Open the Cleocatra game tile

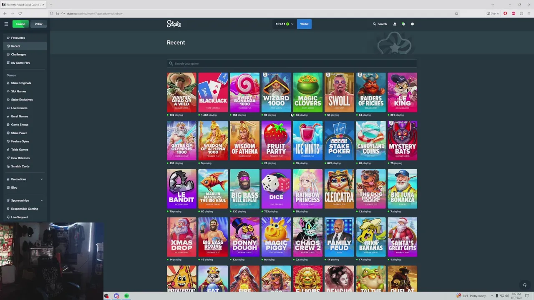point(339,189)
